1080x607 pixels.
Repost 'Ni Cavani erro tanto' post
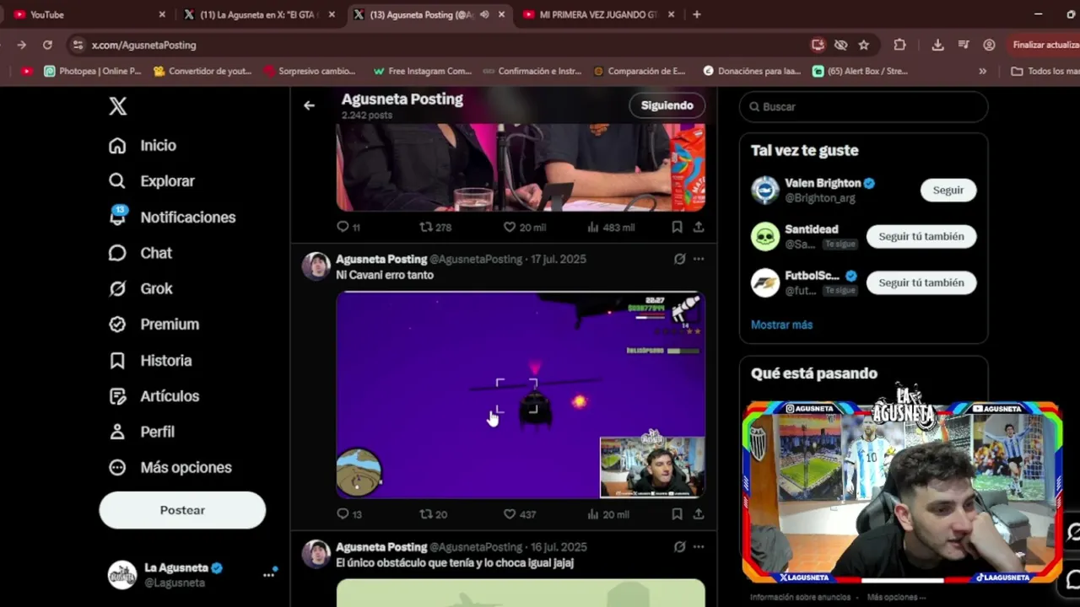coord(434,513)
